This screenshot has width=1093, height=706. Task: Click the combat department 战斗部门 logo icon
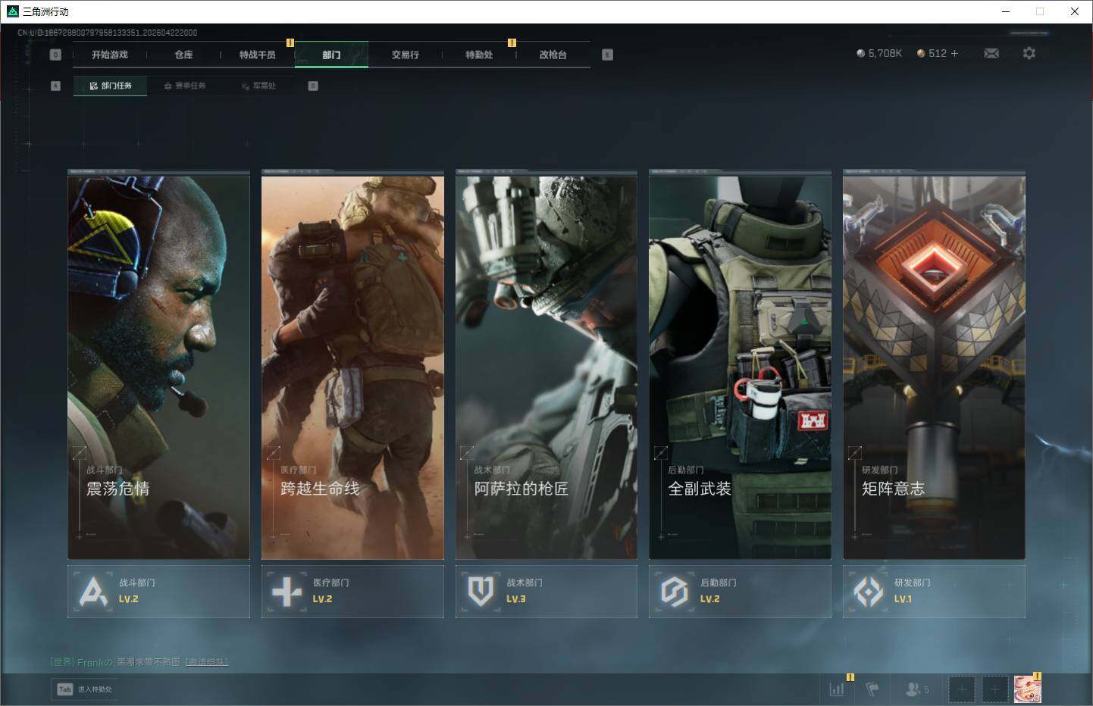tap(93, 592)
